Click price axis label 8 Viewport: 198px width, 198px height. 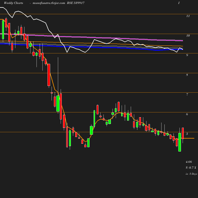(x=187, y=75)
